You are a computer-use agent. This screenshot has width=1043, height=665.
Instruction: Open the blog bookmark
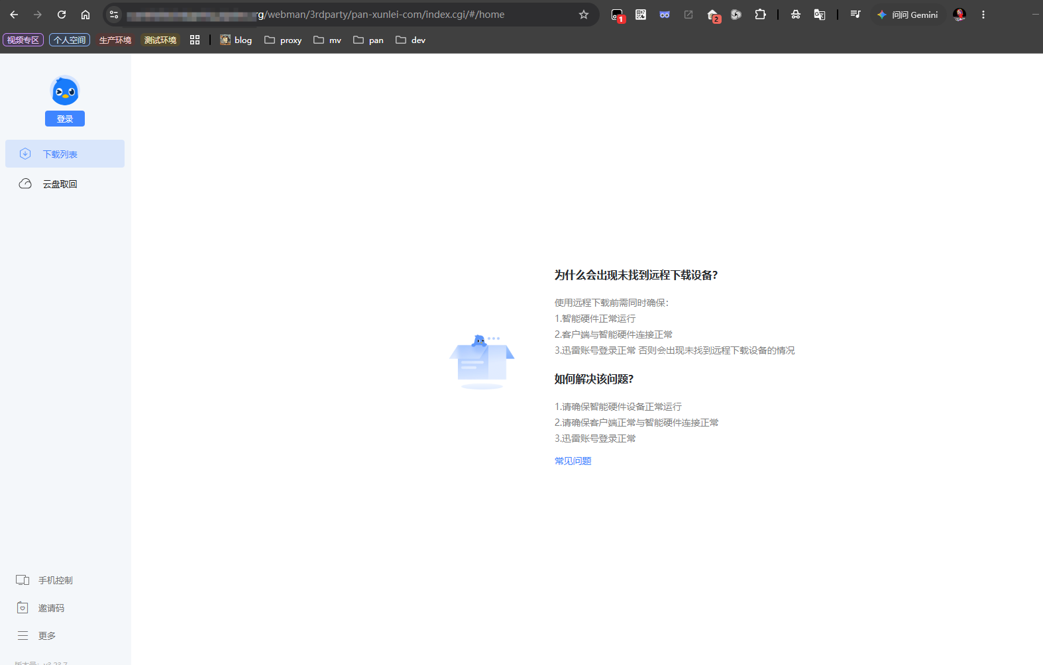click(236, 40)
